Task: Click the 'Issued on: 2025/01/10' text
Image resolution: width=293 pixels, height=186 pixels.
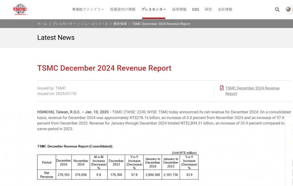Action: point(57,94)
